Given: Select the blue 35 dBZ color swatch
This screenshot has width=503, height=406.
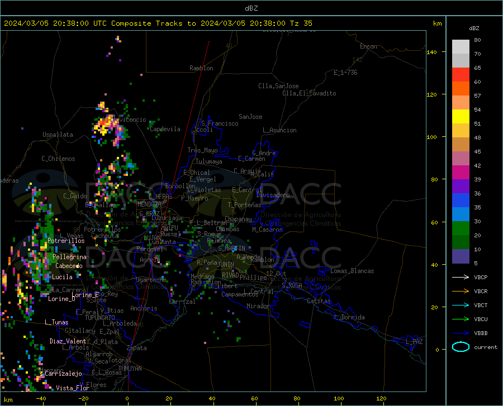Looking at the screenshot, I should coord(461,200).
